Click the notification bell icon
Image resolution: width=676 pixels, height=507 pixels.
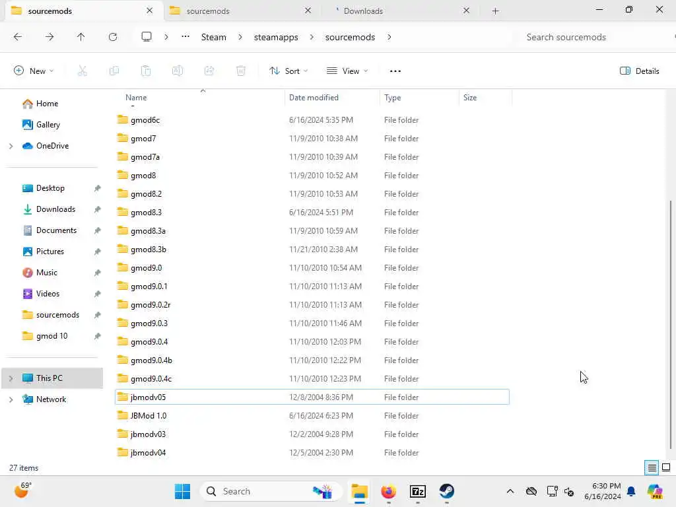point(631,491)
